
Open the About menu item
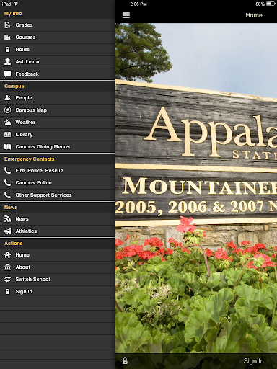tap(58, 267)
